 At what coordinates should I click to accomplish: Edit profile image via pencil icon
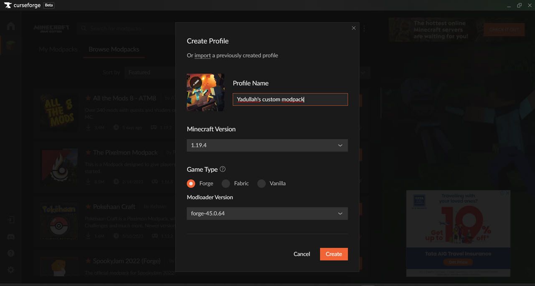195,83
